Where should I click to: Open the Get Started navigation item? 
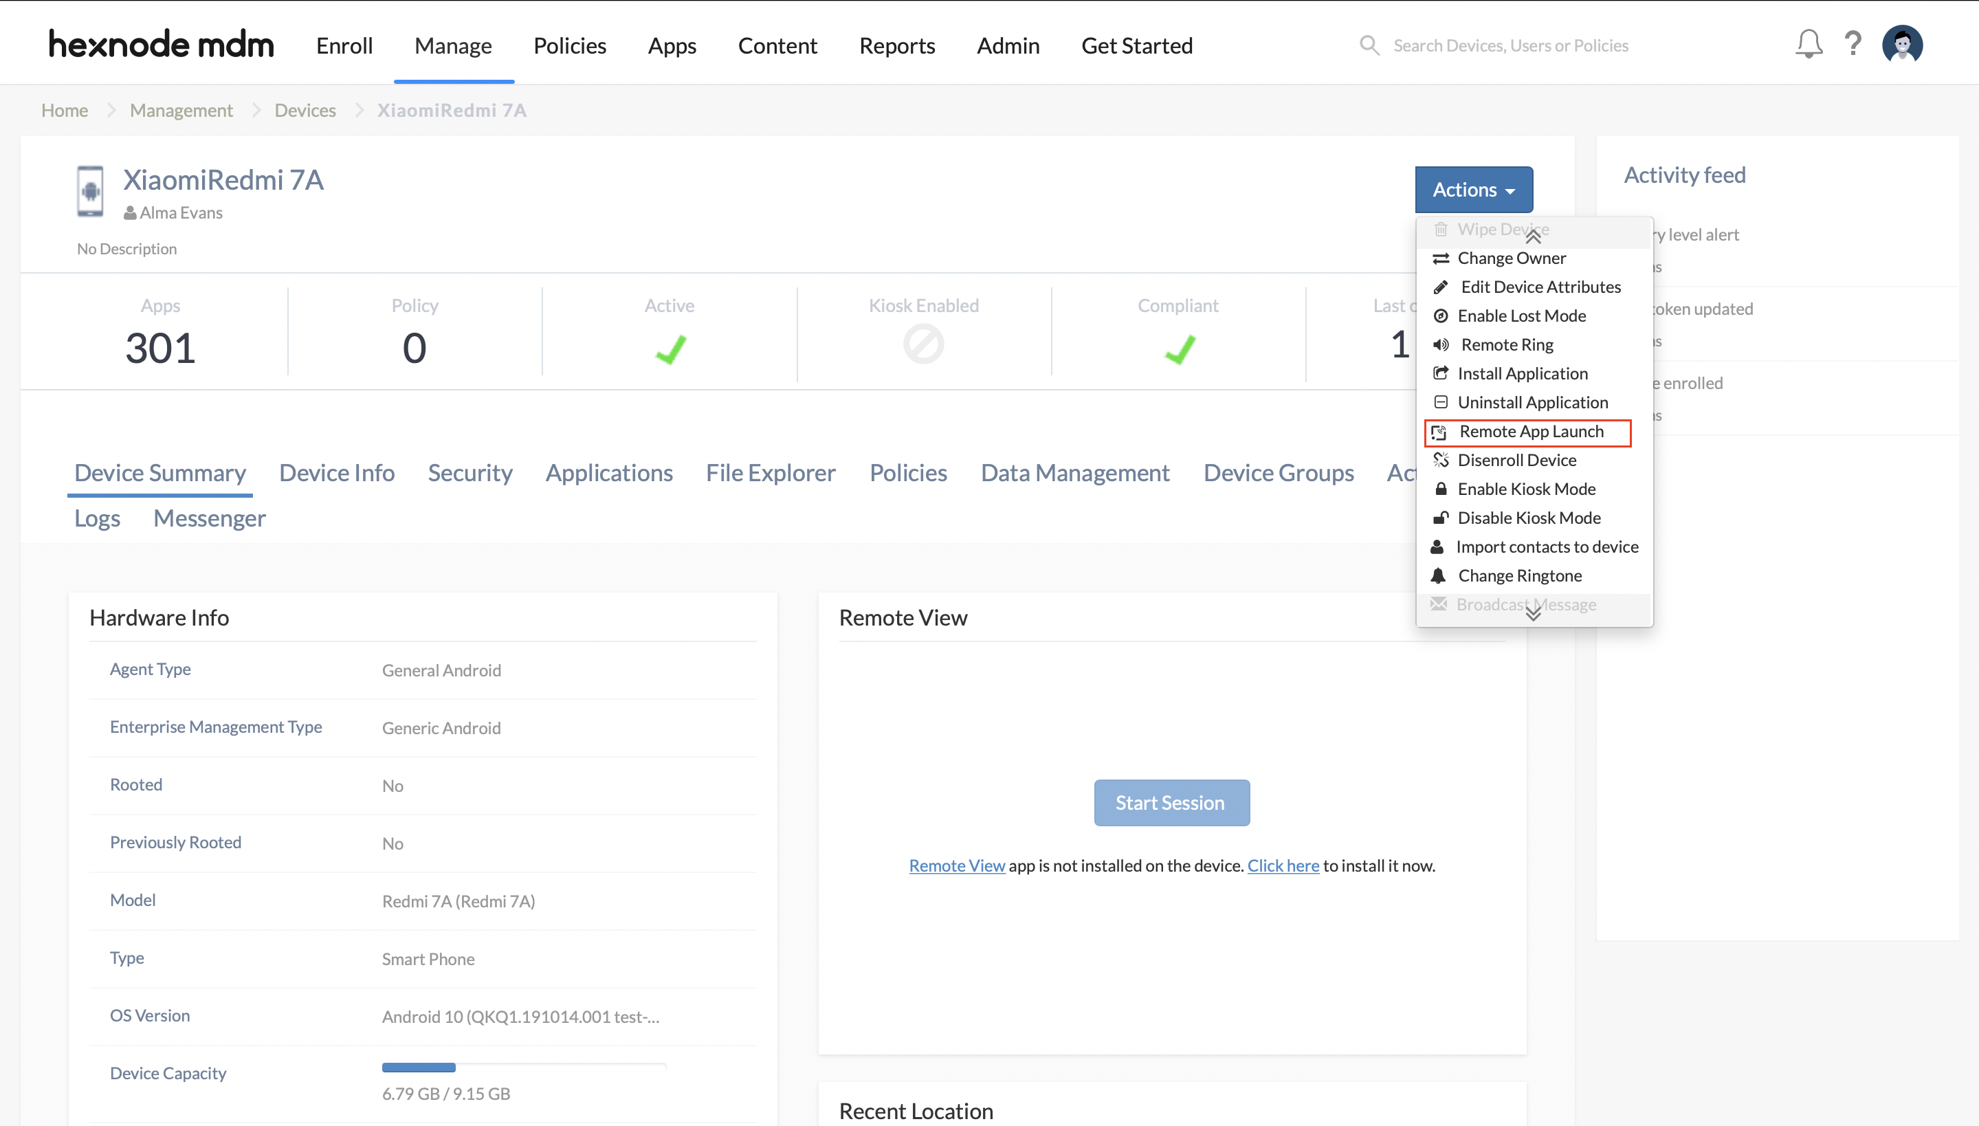coord(1137,45)
